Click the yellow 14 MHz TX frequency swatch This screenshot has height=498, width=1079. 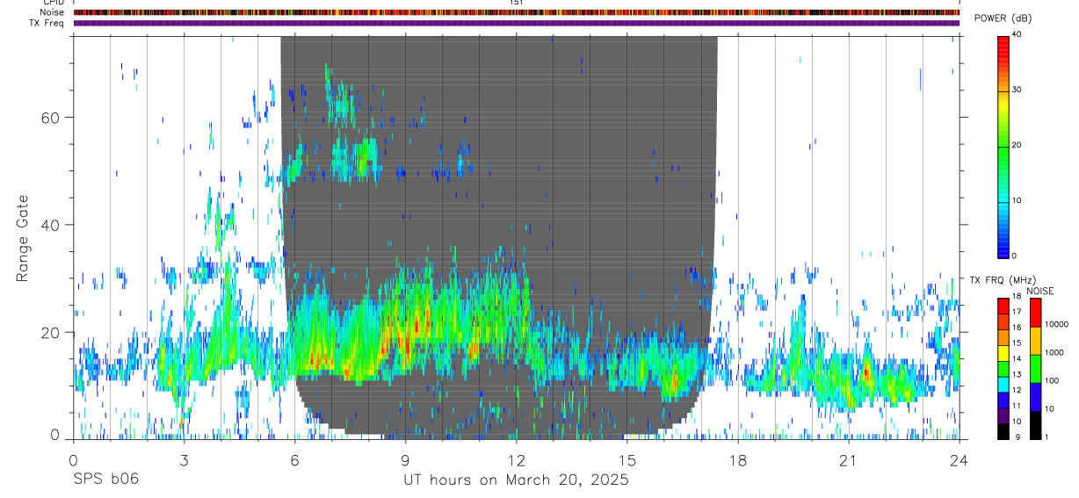1003,353
